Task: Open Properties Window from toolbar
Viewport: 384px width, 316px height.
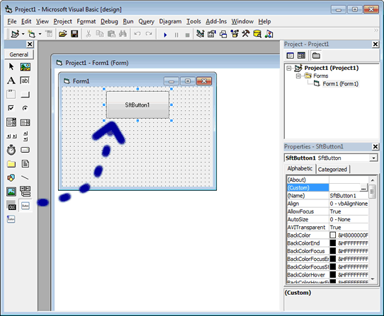Action: 212,34
